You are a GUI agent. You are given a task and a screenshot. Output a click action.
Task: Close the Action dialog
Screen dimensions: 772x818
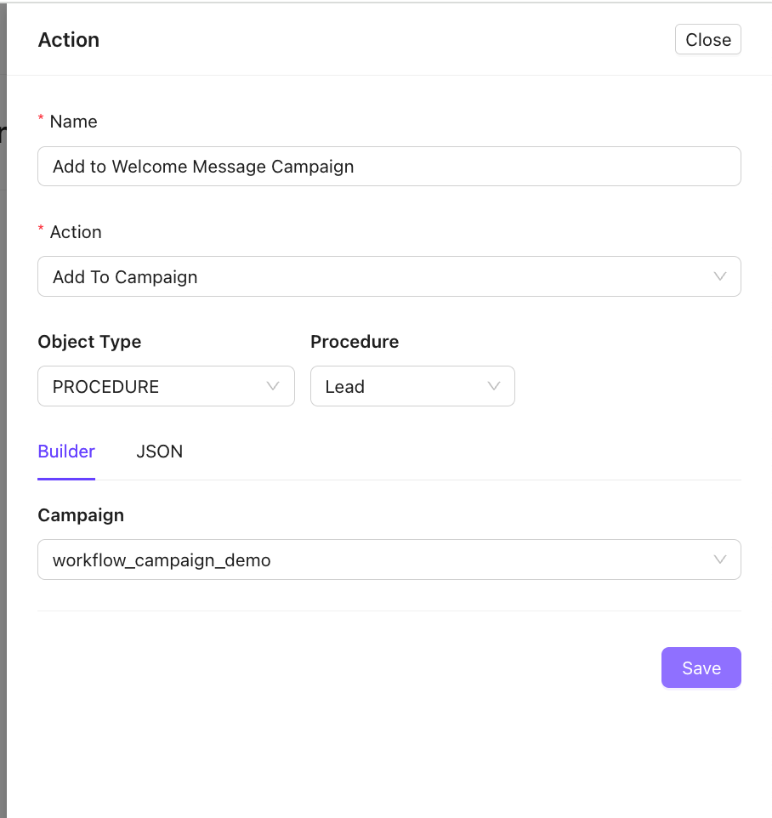click(707, 39)
